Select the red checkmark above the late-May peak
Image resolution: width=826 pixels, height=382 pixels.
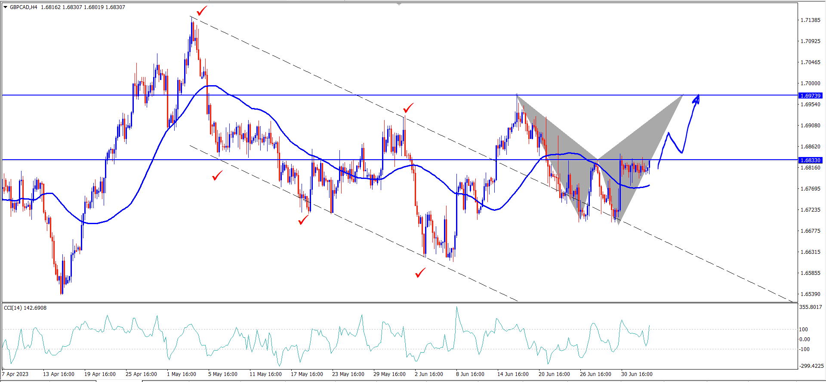coord(408,108)
